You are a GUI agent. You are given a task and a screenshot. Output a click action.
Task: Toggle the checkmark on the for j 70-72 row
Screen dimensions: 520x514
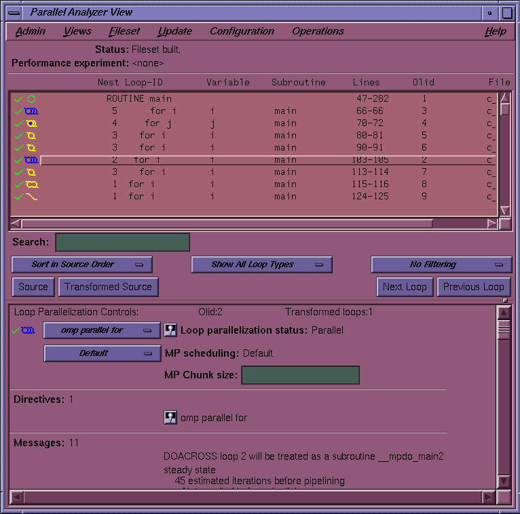19,123
